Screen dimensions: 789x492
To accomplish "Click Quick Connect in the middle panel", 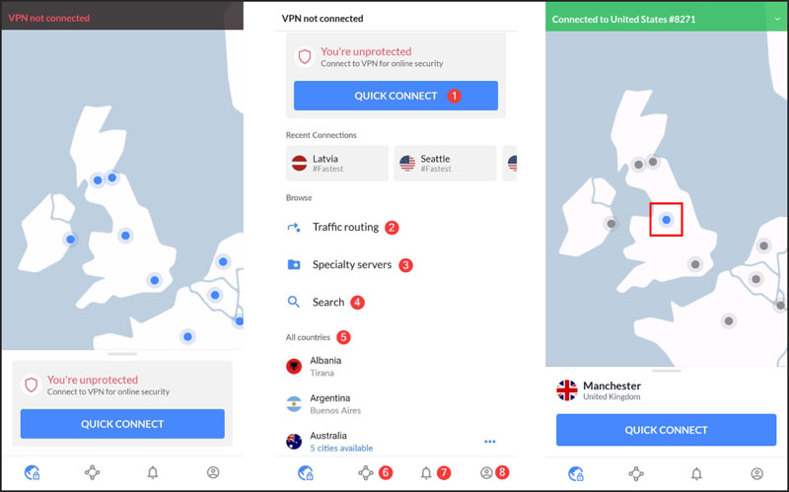I will click(x=396, y=96).
